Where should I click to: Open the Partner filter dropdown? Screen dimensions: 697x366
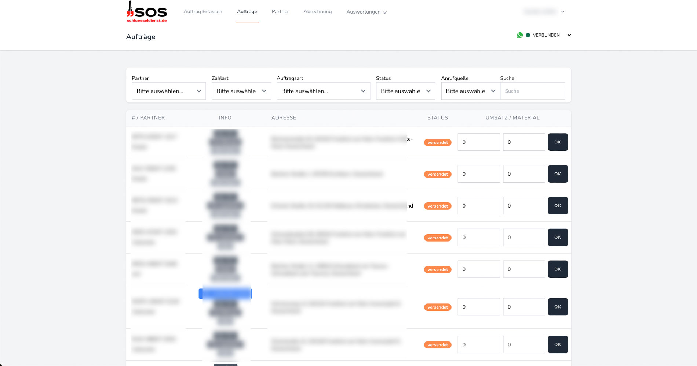(x=169, y=91)
